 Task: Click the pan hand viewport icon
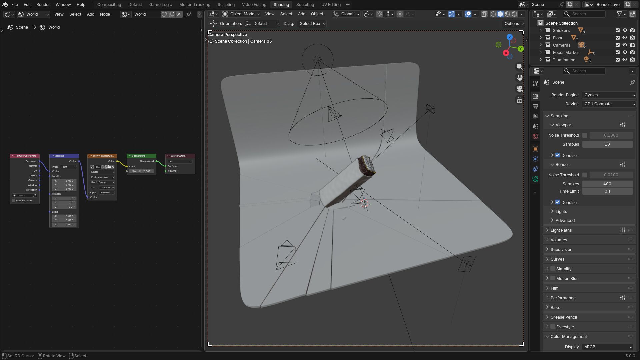click(x=519, y=78)
